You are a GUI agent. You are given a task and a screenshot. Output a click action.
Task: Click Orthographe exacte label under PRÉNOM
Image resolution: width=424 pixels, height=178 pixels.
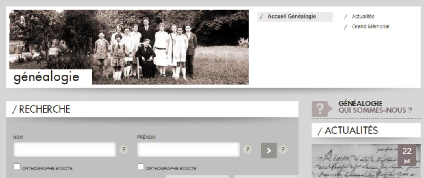click(x=171, y=168)
